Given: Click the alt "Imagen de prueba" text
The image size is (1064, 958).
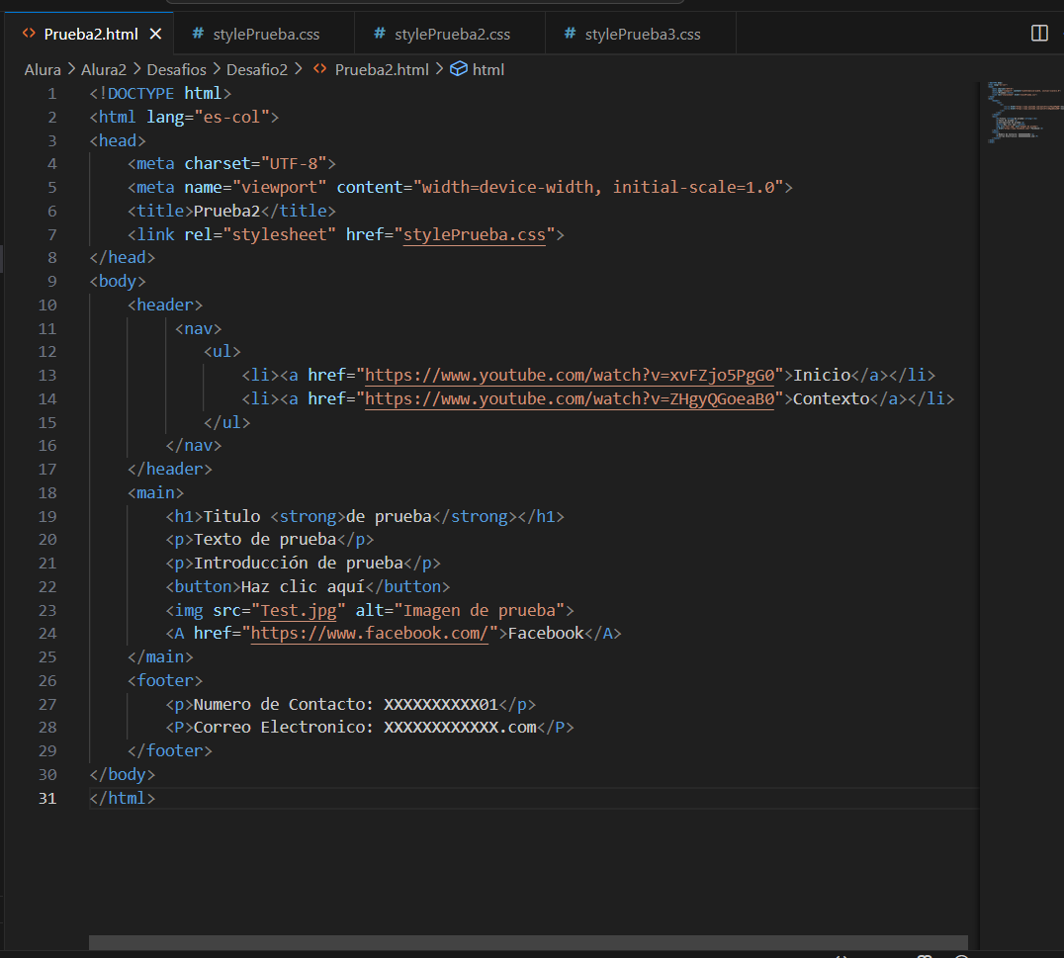Looking at the screenshot, I should click(x=479, y=611).
